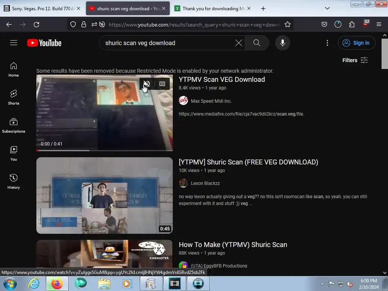388x291 pixels.
Task: Open the YTPMV Scan VEG preview thumbnail
Action: click(x=105, y=113)
